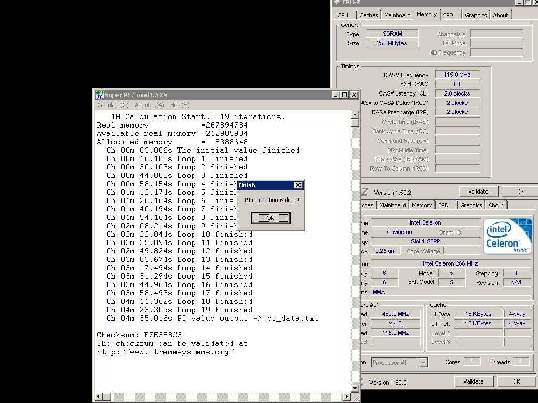The height and width of the screenshot is (403, 538).
Task: Click the FSB:DRAM 1:1 value
Action: click(457, 84)
